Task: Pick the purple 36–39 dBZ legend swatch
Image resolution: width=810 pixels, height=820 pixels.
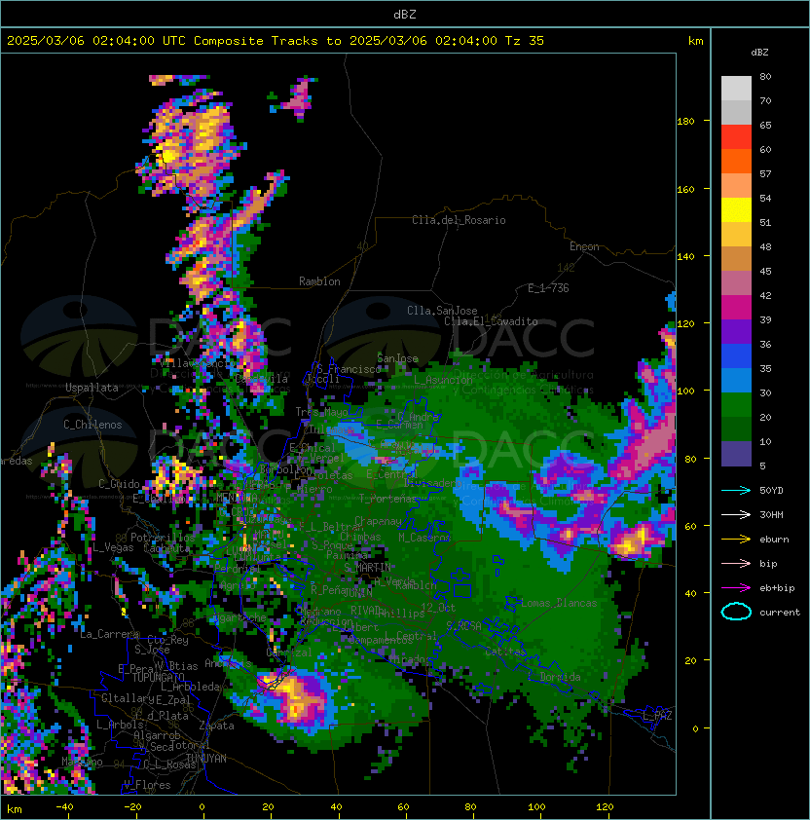Action: pos(736,332)
